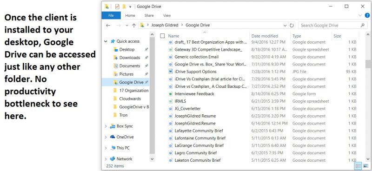372x171 pixels.
Task: Click Google Drive in the address path
Action: (198, 25)
